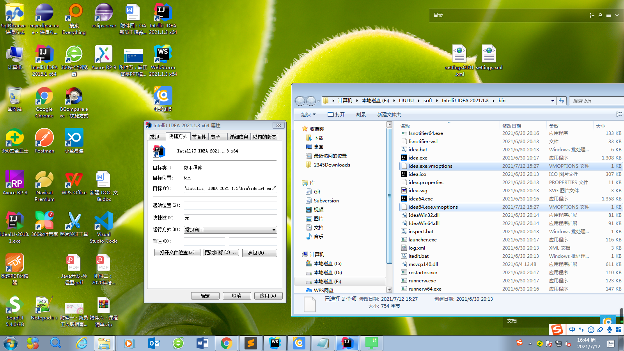Click 新建文件夹 in Explorer toolbar
Image resolution: width=624 pixels, height=351 pixels.
(389, 114)
